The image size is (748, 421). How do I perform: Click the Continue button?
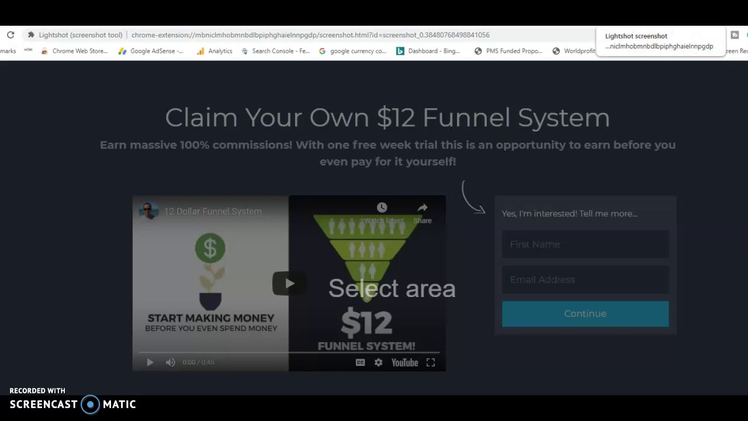tap(585, 314)
